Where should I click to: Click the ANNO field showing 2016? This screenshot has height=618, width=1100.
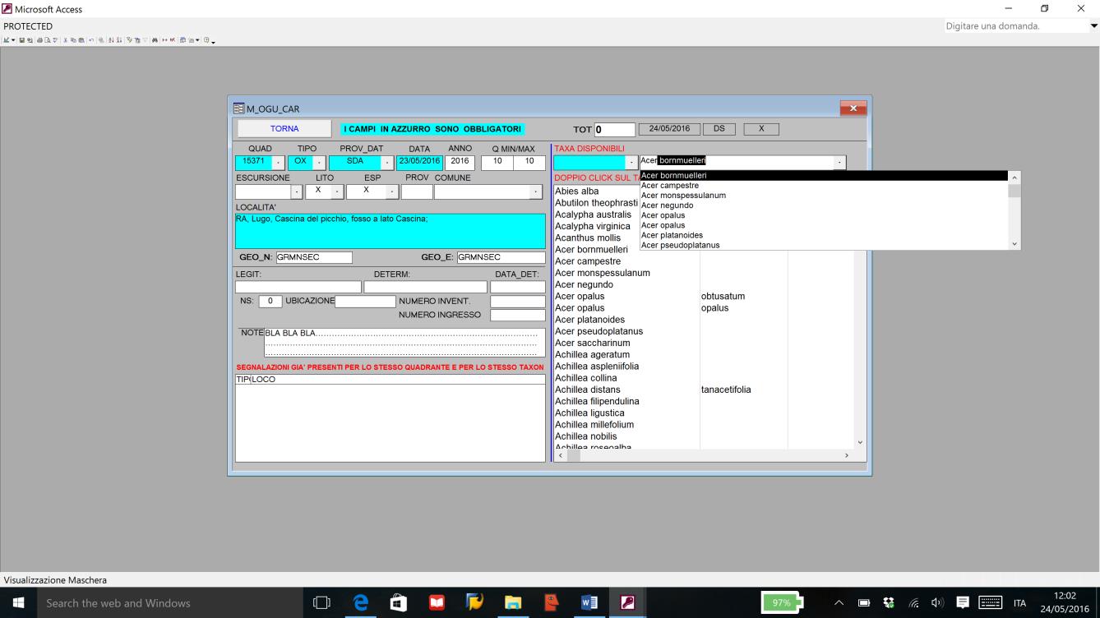point(460,163)
